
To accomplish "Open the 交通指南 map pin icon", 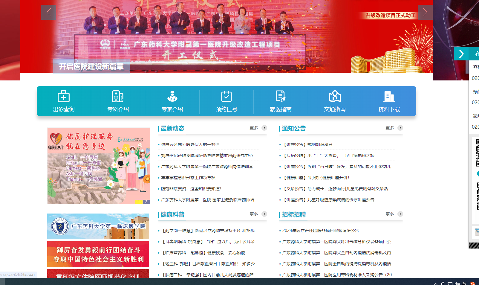I will coord(335,97).
